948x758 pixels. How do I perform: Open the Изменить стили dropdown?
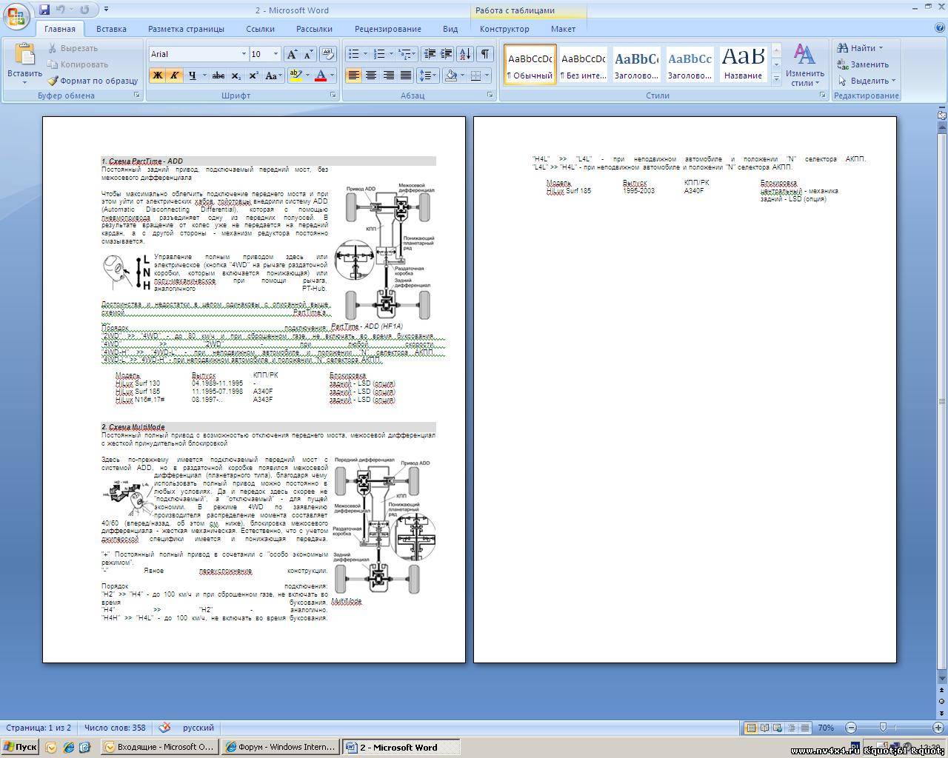click(x=805, y=64)
